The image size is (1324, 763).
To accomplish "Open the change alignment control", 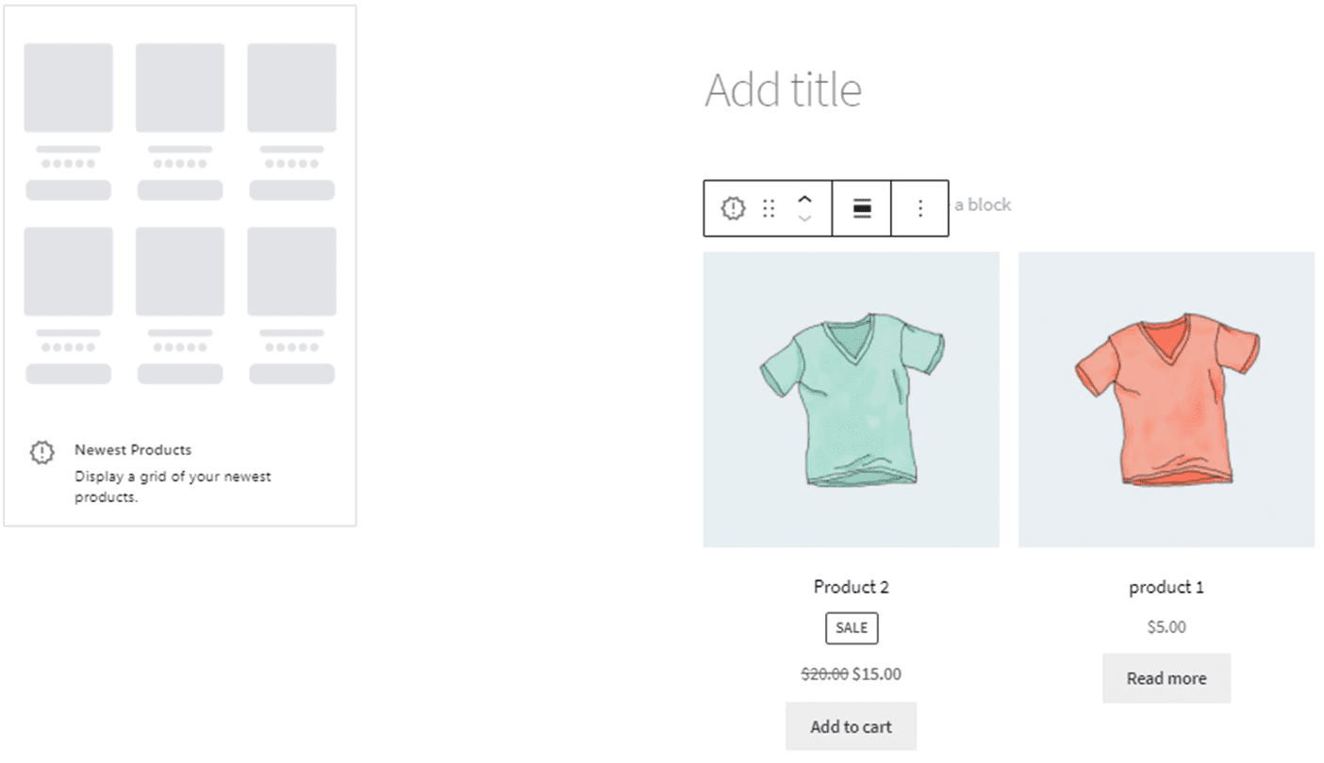I will click(x=862, y=208).
